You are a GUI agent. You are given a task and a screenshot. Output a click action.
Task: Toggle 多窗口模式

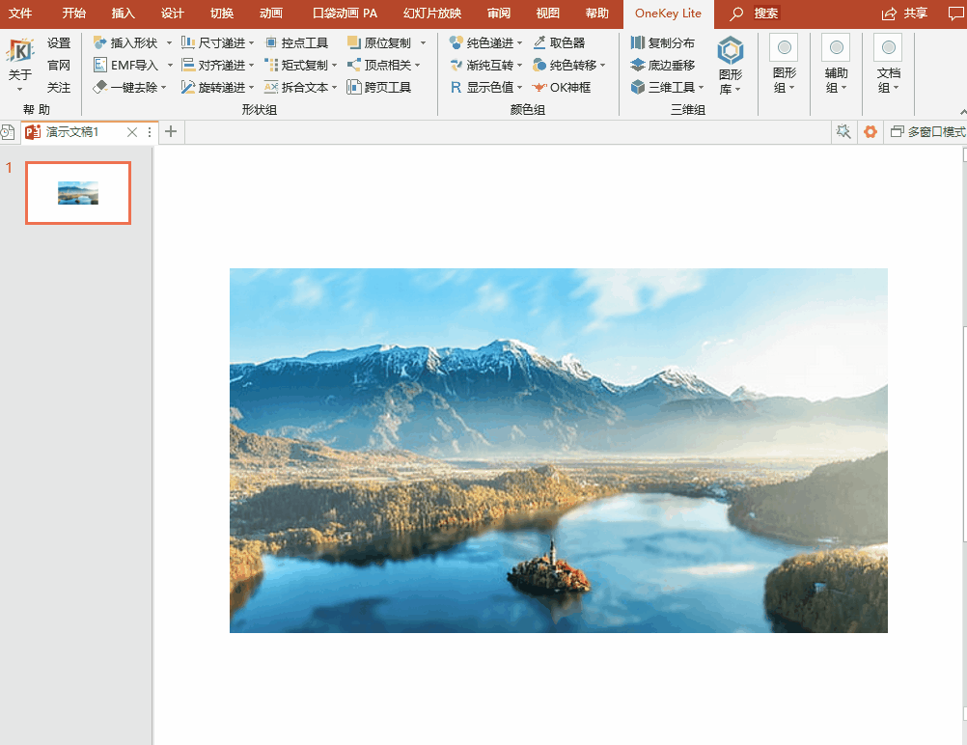point(928,131)
